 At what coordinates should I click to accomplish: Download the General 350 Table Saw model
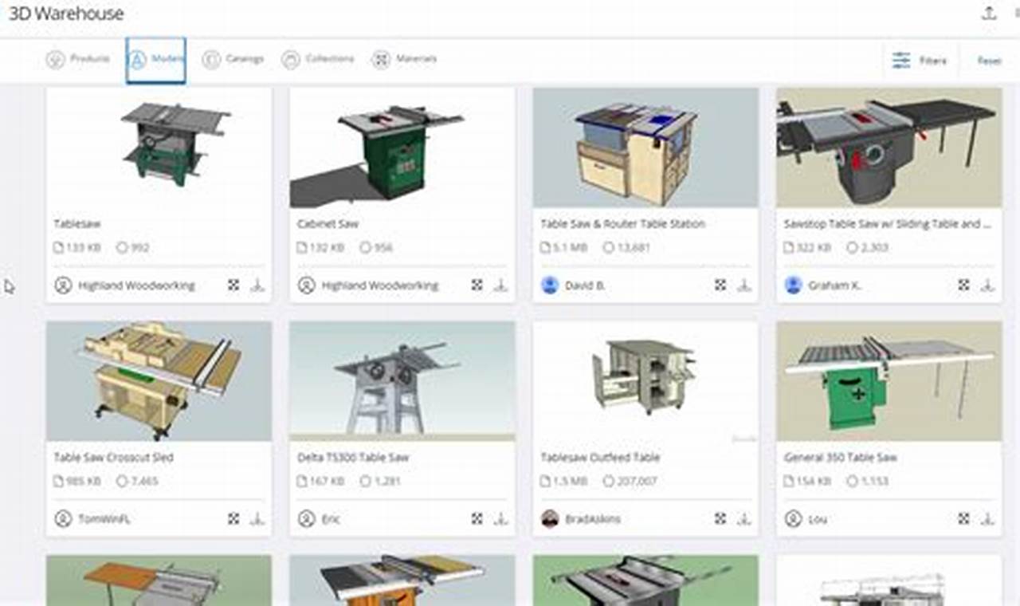point(989,518)
